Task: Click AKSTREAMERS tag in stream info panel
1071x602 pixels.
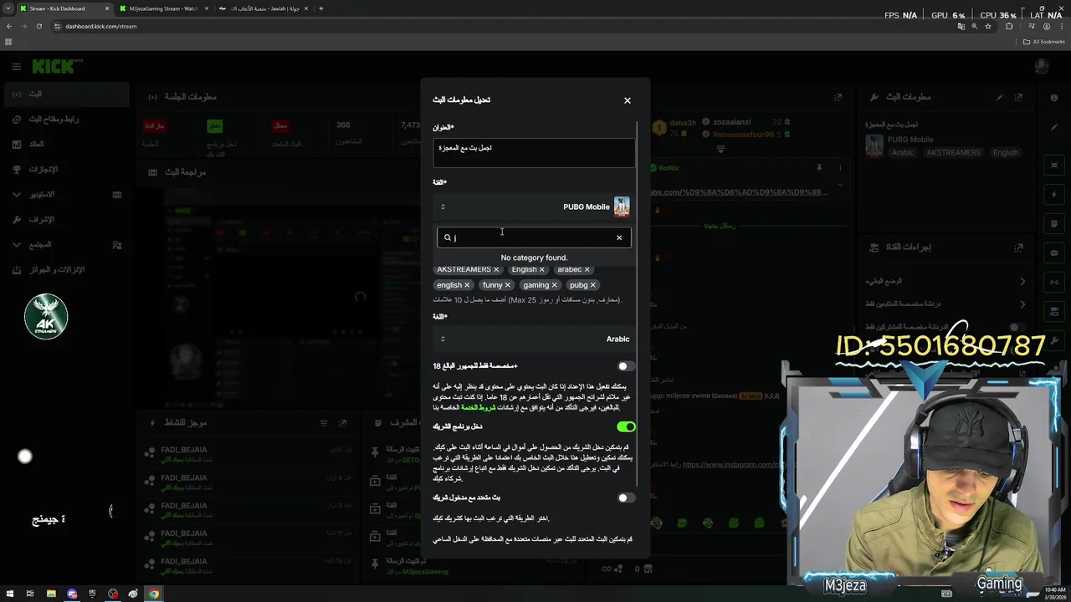Action: click(x=953, y=153)
